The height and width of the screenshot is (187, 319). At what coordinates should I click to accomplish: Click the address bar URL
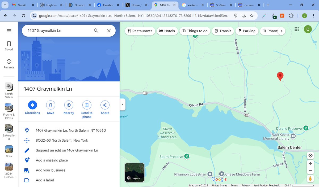(134, 16)
